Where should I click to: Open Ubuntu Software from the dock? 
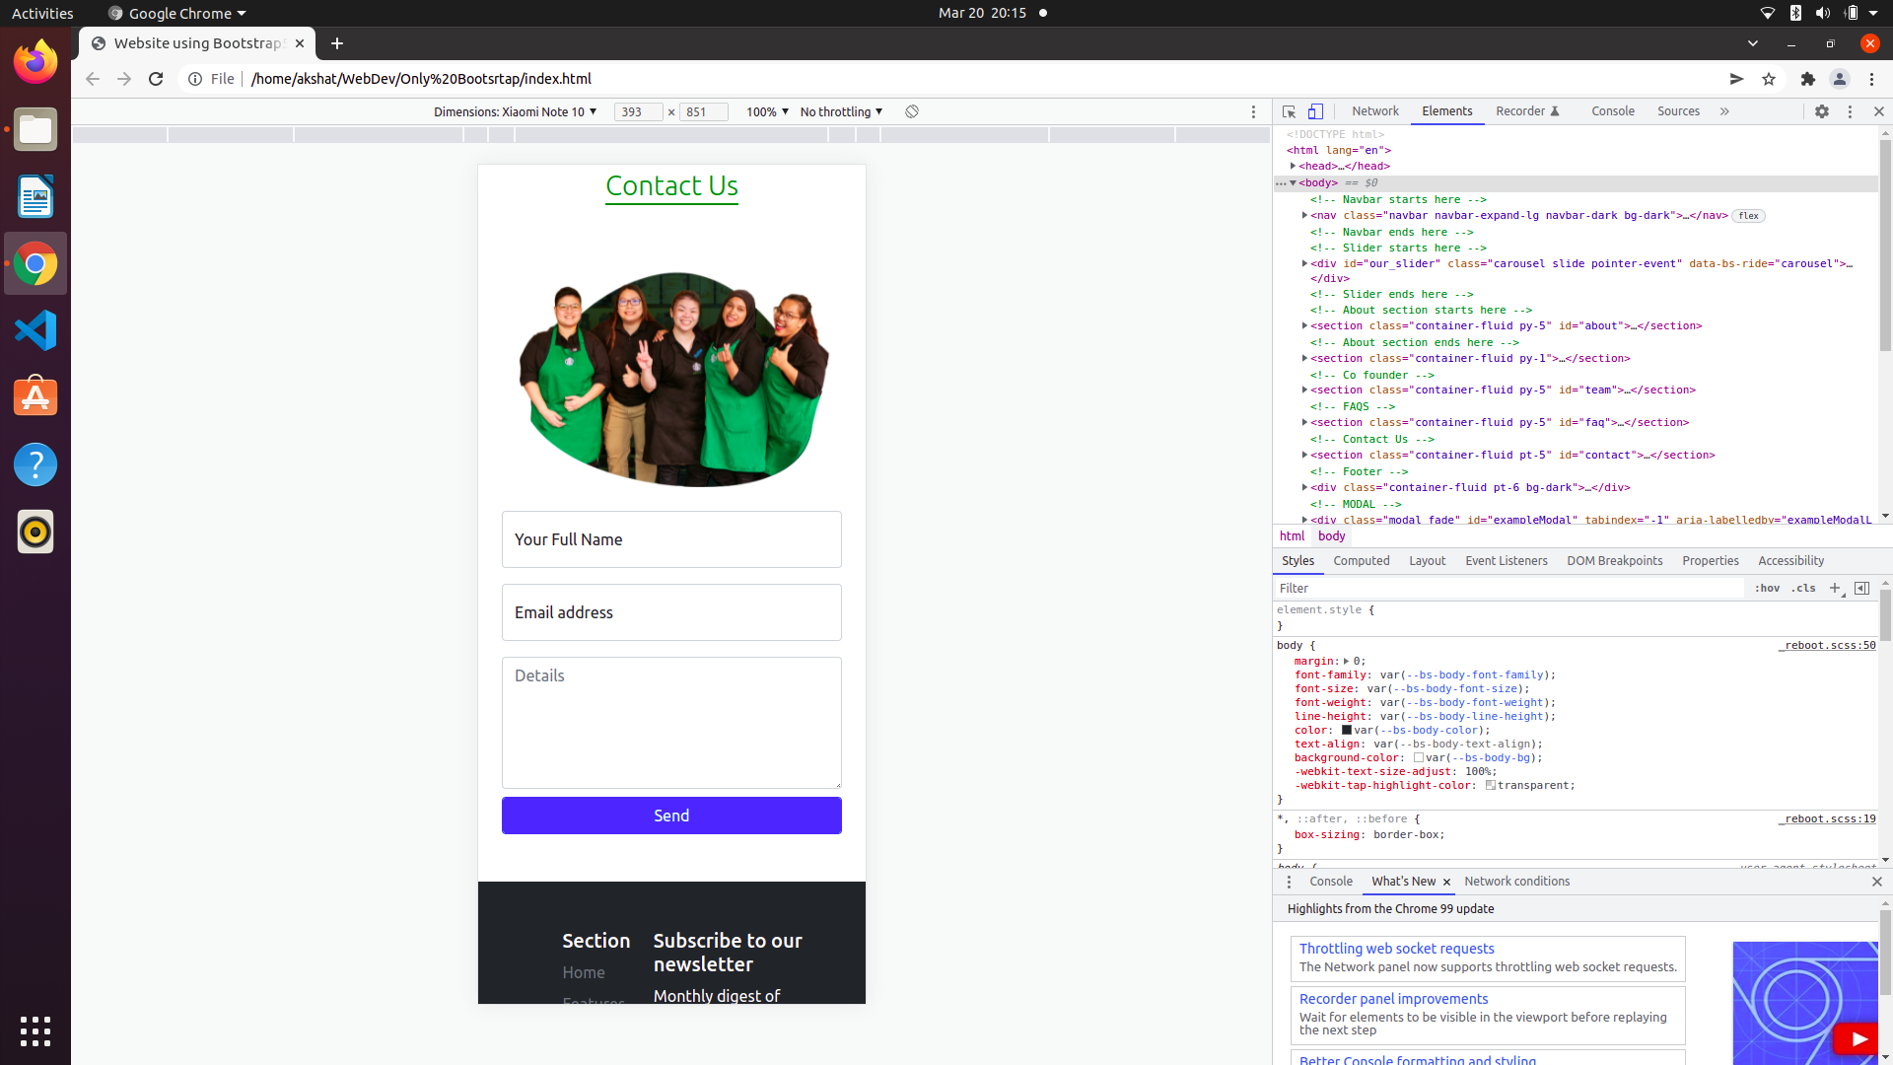click(x=35, y=397)
